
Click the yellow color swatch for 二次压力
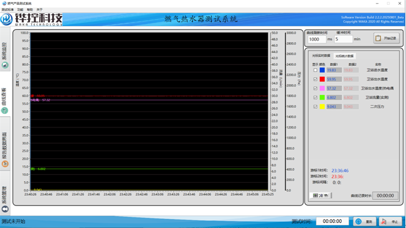point(322,107)
